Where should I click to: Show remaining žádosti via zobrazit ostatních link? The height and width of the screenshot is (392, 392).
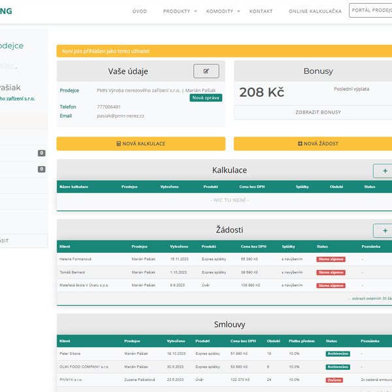click(368, 298)
